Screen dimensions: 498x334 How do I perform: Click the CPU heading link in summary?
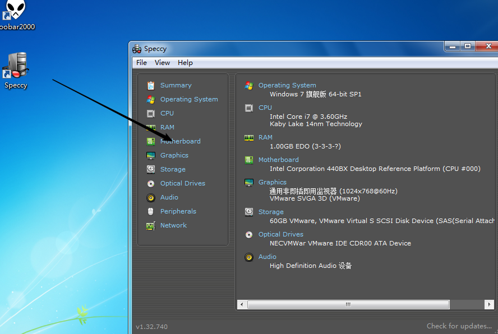tap(265, 108)
